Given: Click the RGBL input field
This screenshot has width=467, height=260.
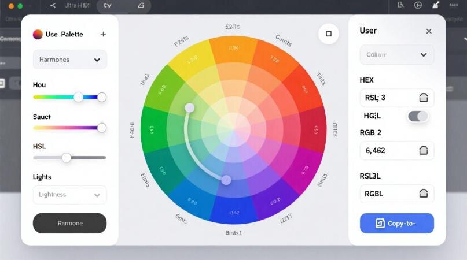Looking at the screenshot, I should (397, 194).
